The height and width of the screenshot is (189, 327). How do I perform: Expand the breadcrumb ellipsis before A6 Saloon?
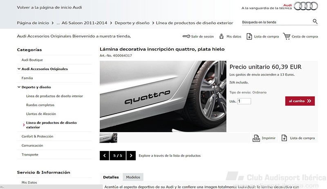(x=58, y=23)
